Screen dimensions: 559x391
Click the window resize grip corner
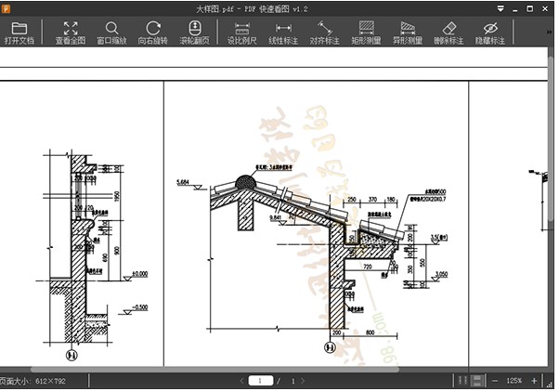click(548, 384)
